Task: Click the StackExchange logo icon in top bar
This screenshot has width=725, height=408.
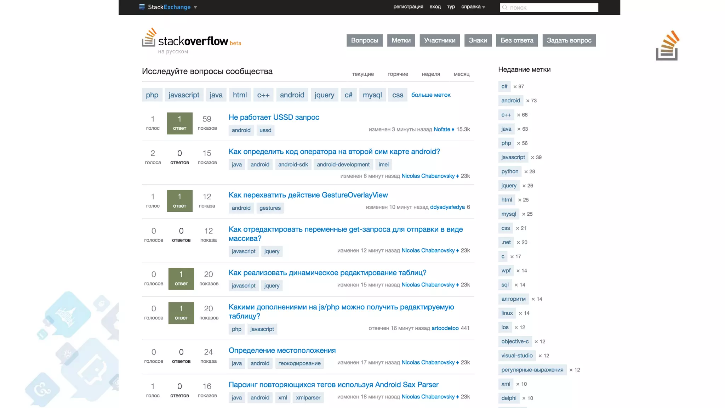Action: click(142, 7)
